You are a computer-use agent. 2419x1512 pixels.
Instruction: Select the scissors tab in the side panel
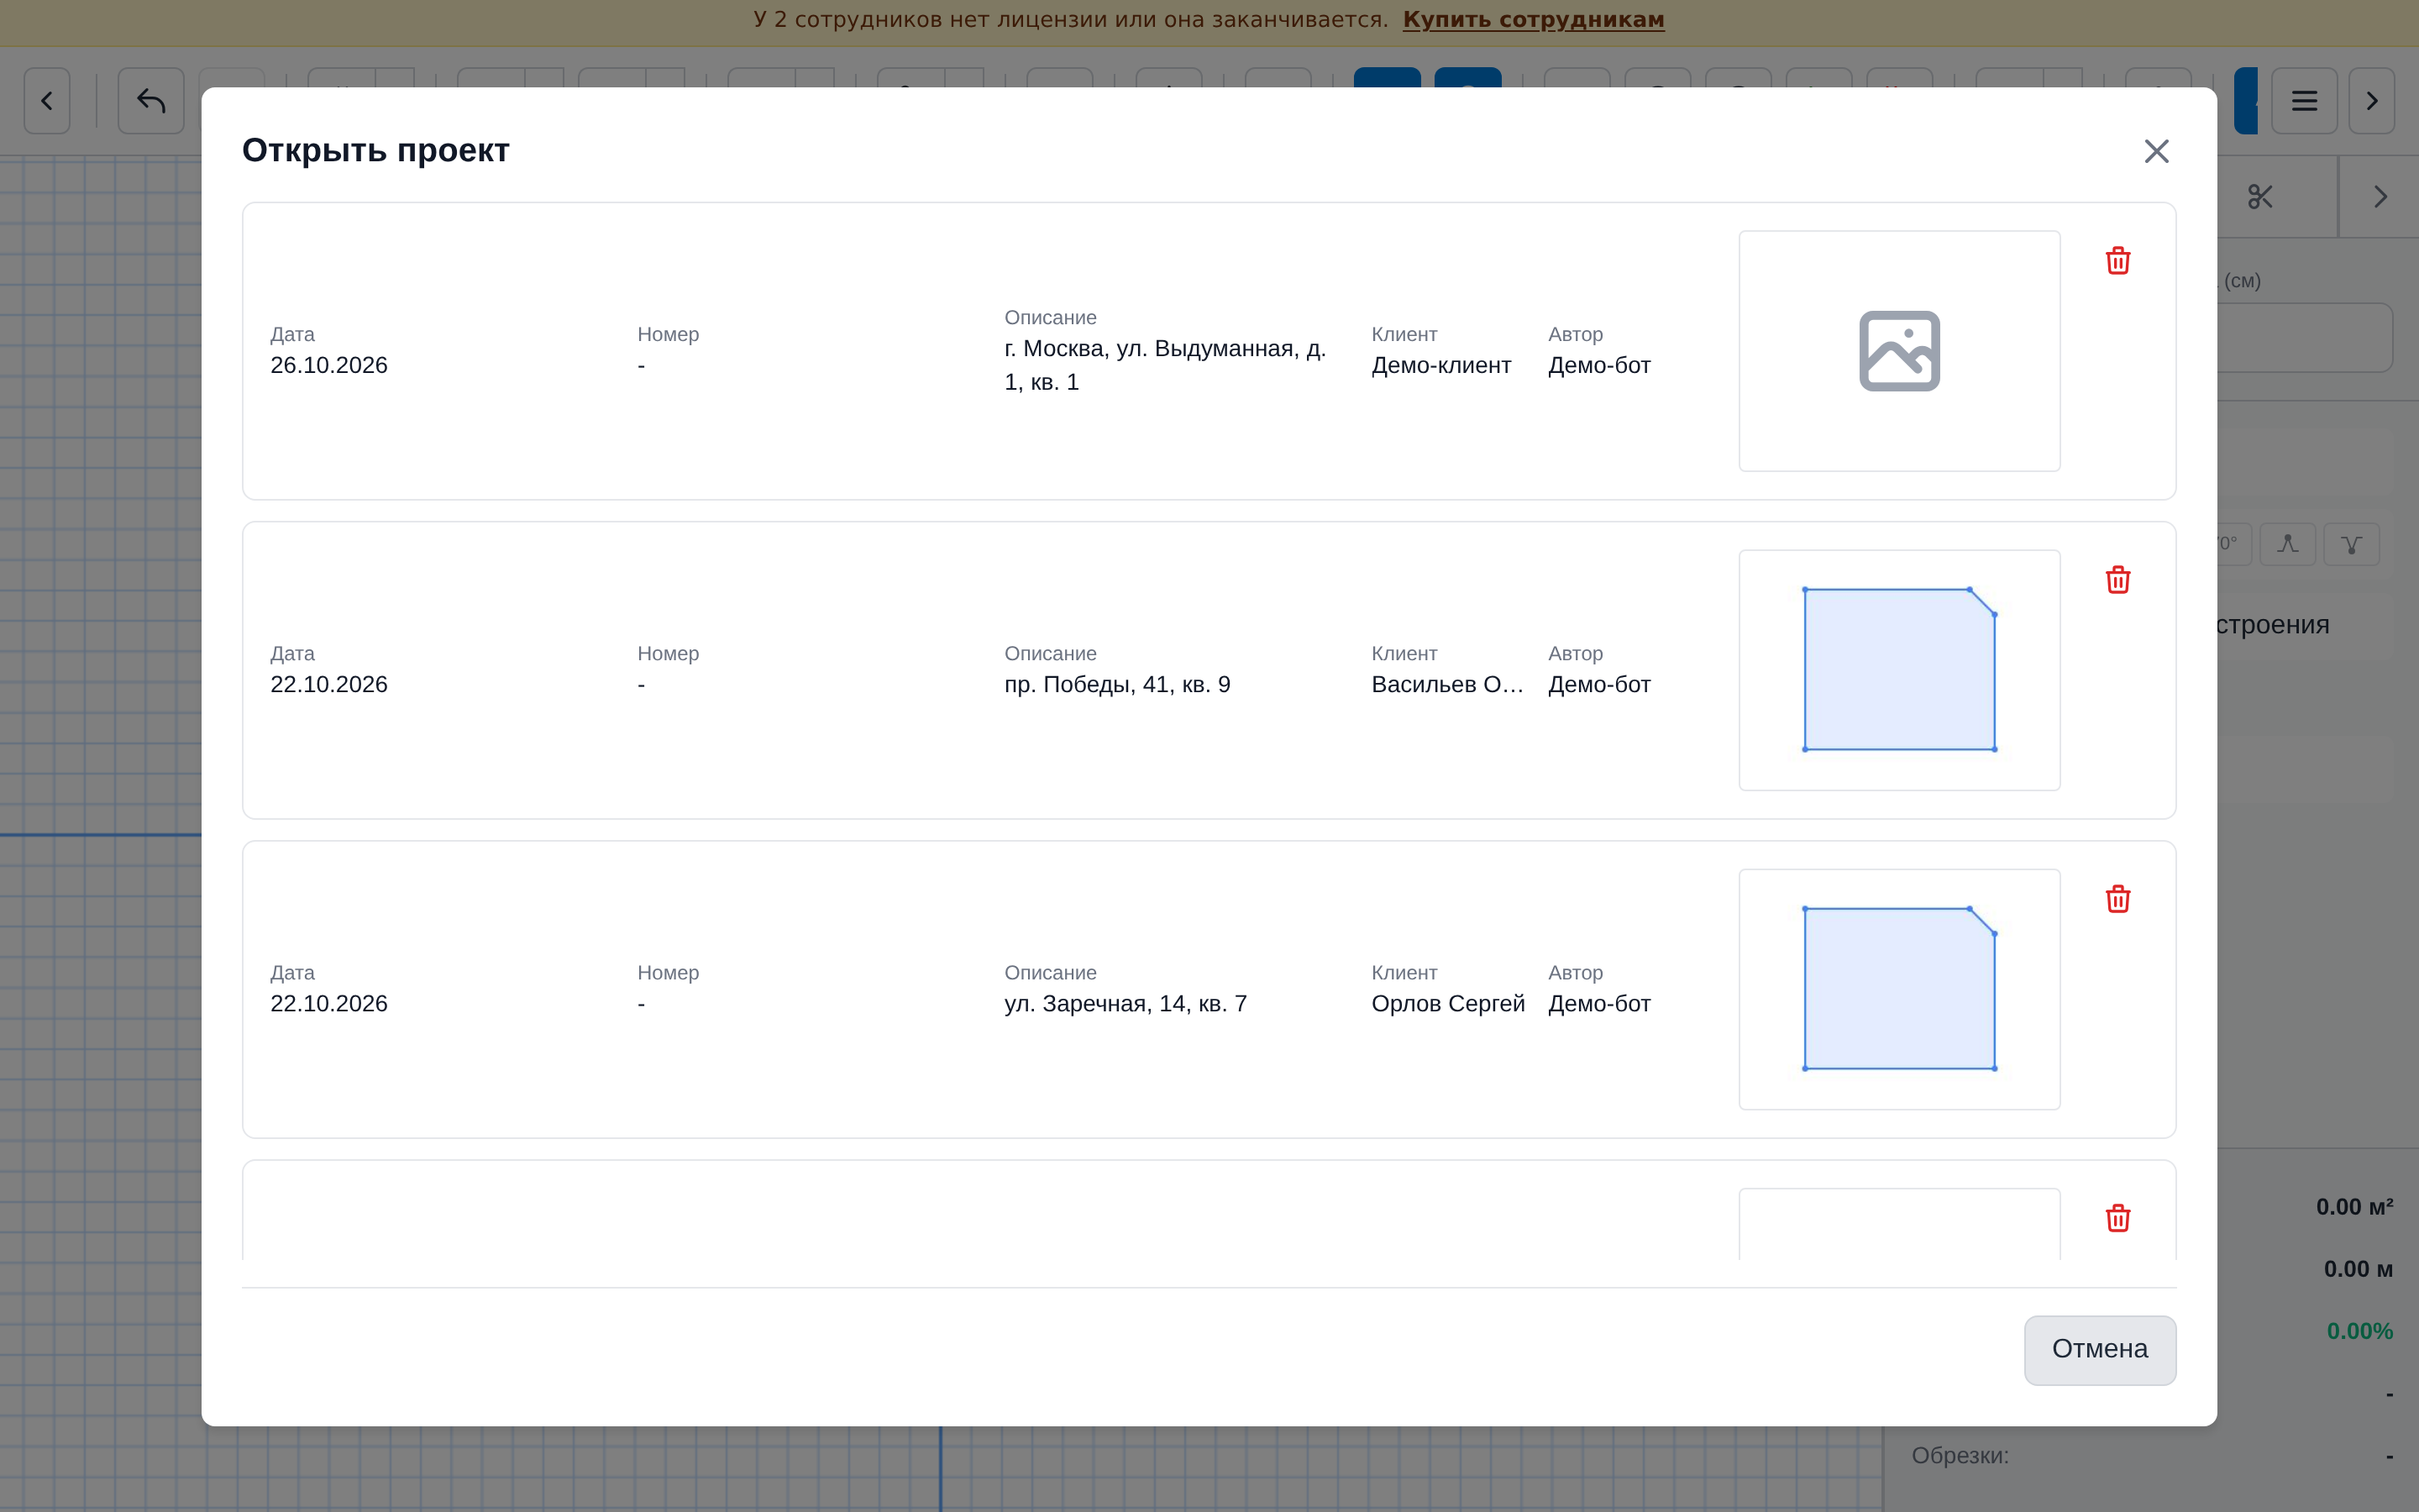(x=2261, y=197)
